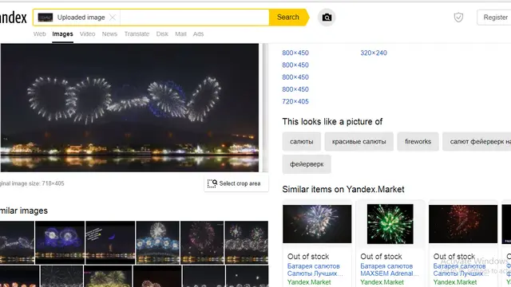Click the uploaded image thumbnail in search bar
Image resolution: width=511 pixels, height=287 pixels.
(x=46, y=18)
